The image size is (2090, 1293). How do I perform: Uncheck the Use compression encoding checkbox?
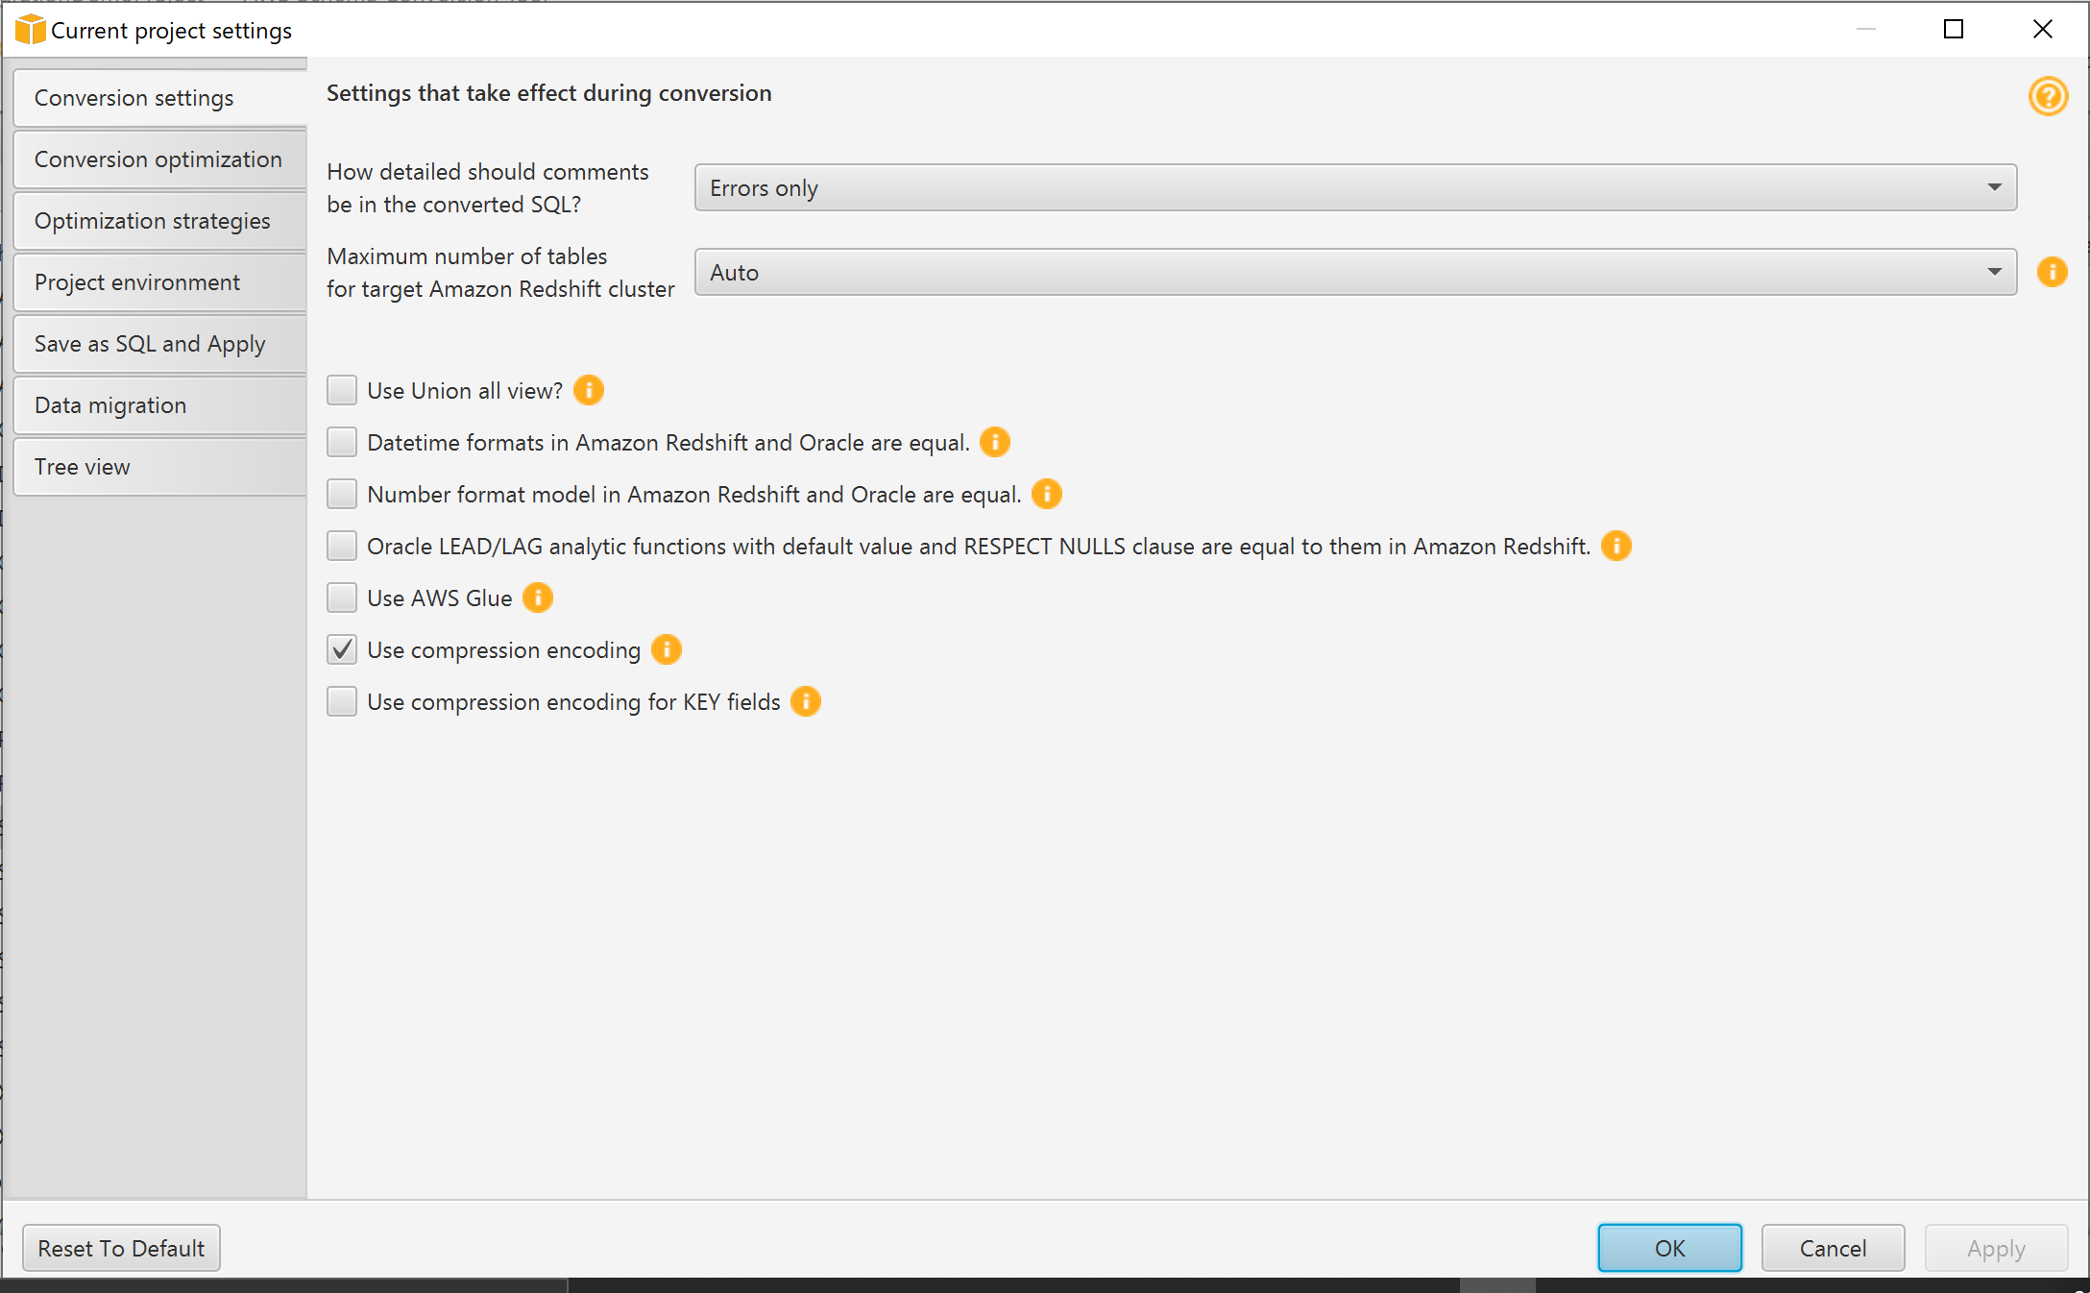point(342,649)
